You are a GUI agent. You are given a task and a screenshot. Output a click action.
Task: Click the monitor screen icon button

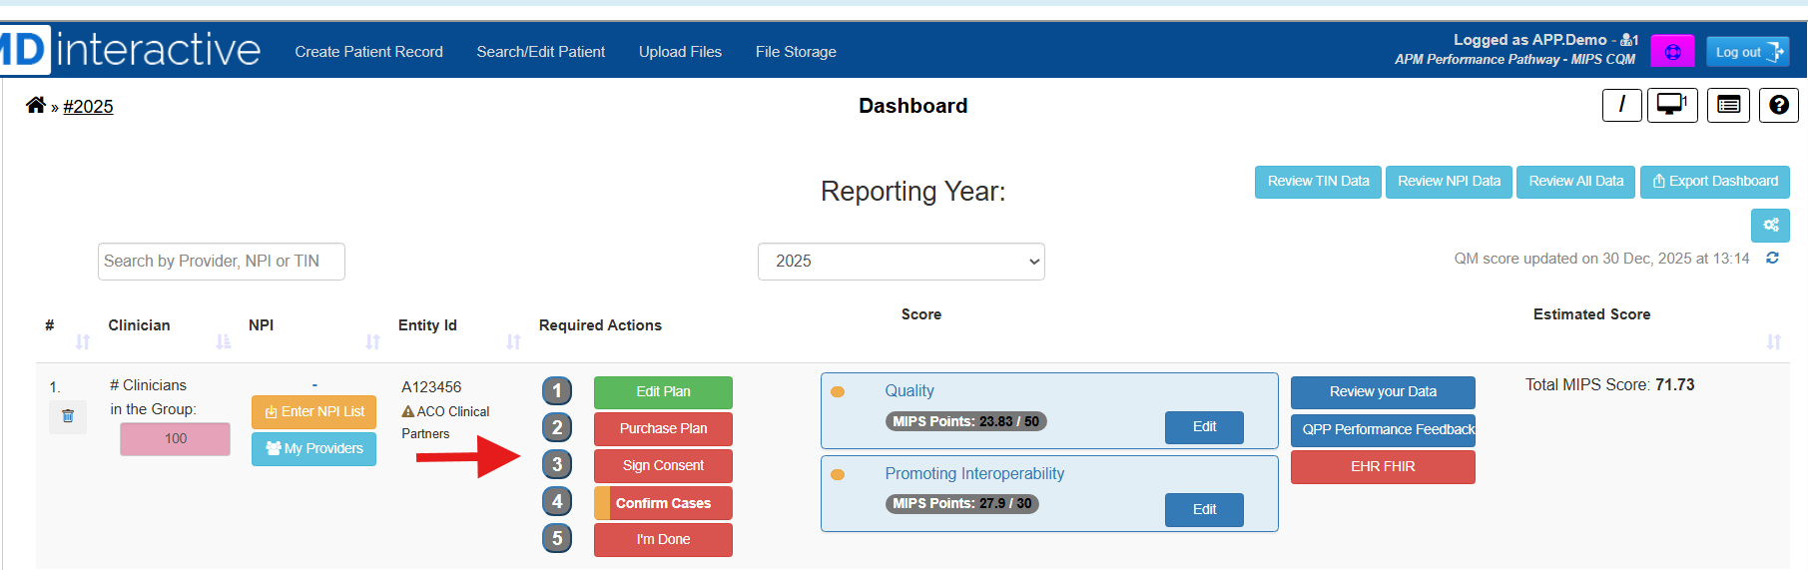tap(1671, 105)
